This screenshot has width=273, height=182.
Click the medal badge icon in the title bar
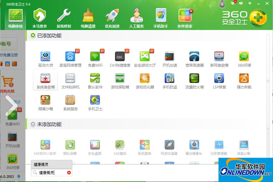click(x=222, y=4)
